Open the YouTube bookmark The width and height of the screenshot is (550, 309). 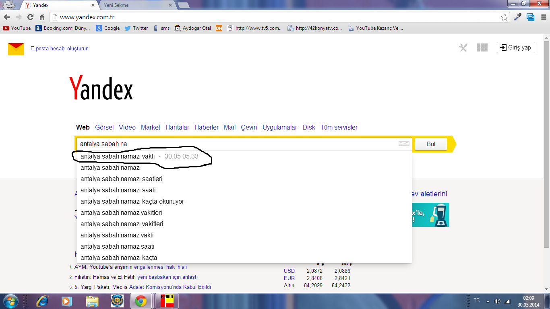17,28
